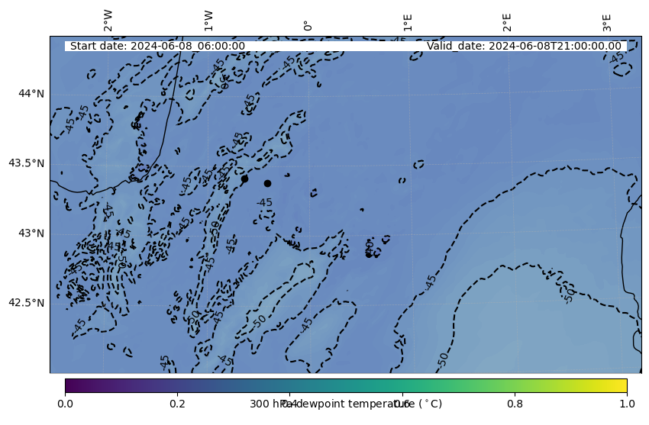The width and height of the screenshot is (649, 425).
Task: Select the 43.5°N latitude tick label
Action: (26, 163)
